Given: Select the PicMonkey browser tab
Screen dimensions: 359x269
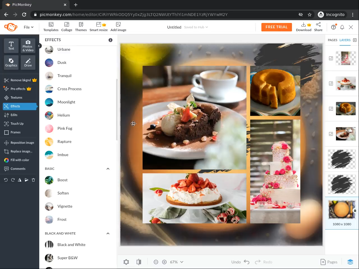Looking at the screenshot, I should pyautogui.click(x=35, y=5).
